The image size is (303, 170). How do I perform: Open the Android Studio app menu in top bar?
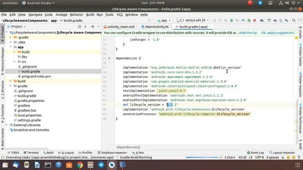coord(38,3)
